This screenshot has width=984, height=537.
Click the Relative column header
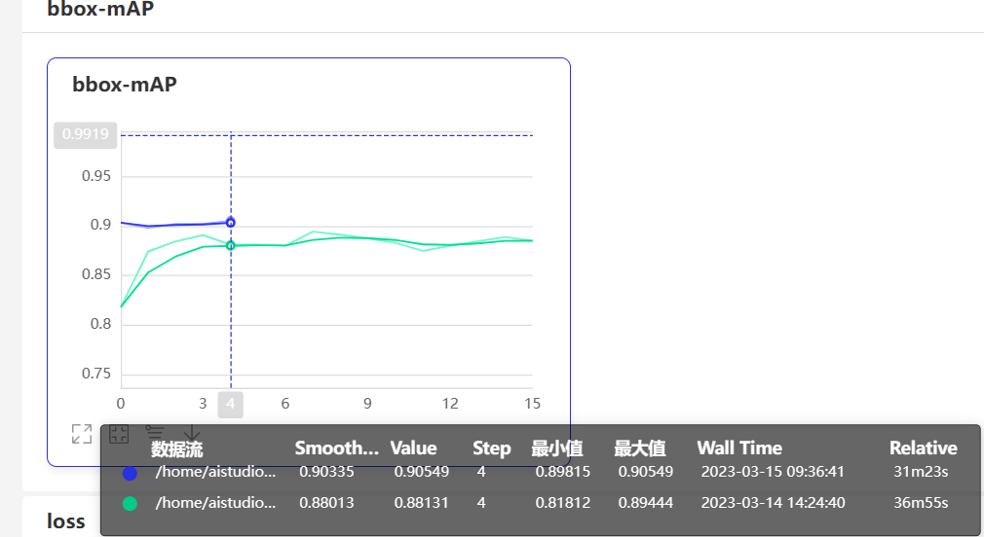pos(924,448)
